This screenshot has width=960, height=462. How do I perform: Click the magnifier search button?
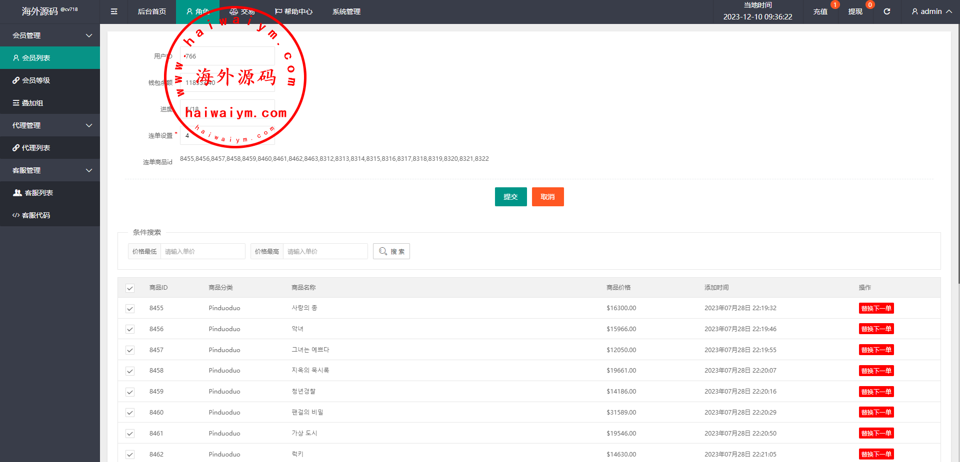[391, 251]
